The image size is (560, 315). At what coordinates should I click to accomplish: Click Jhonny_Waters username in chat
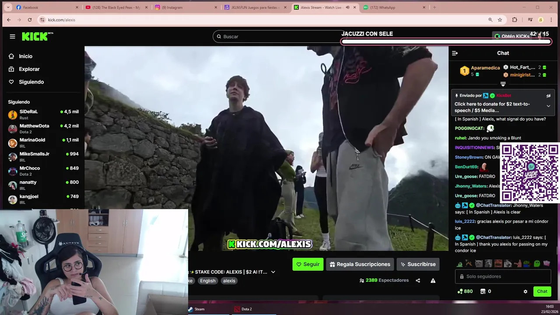pyautogui.click(x=471, y=186)
